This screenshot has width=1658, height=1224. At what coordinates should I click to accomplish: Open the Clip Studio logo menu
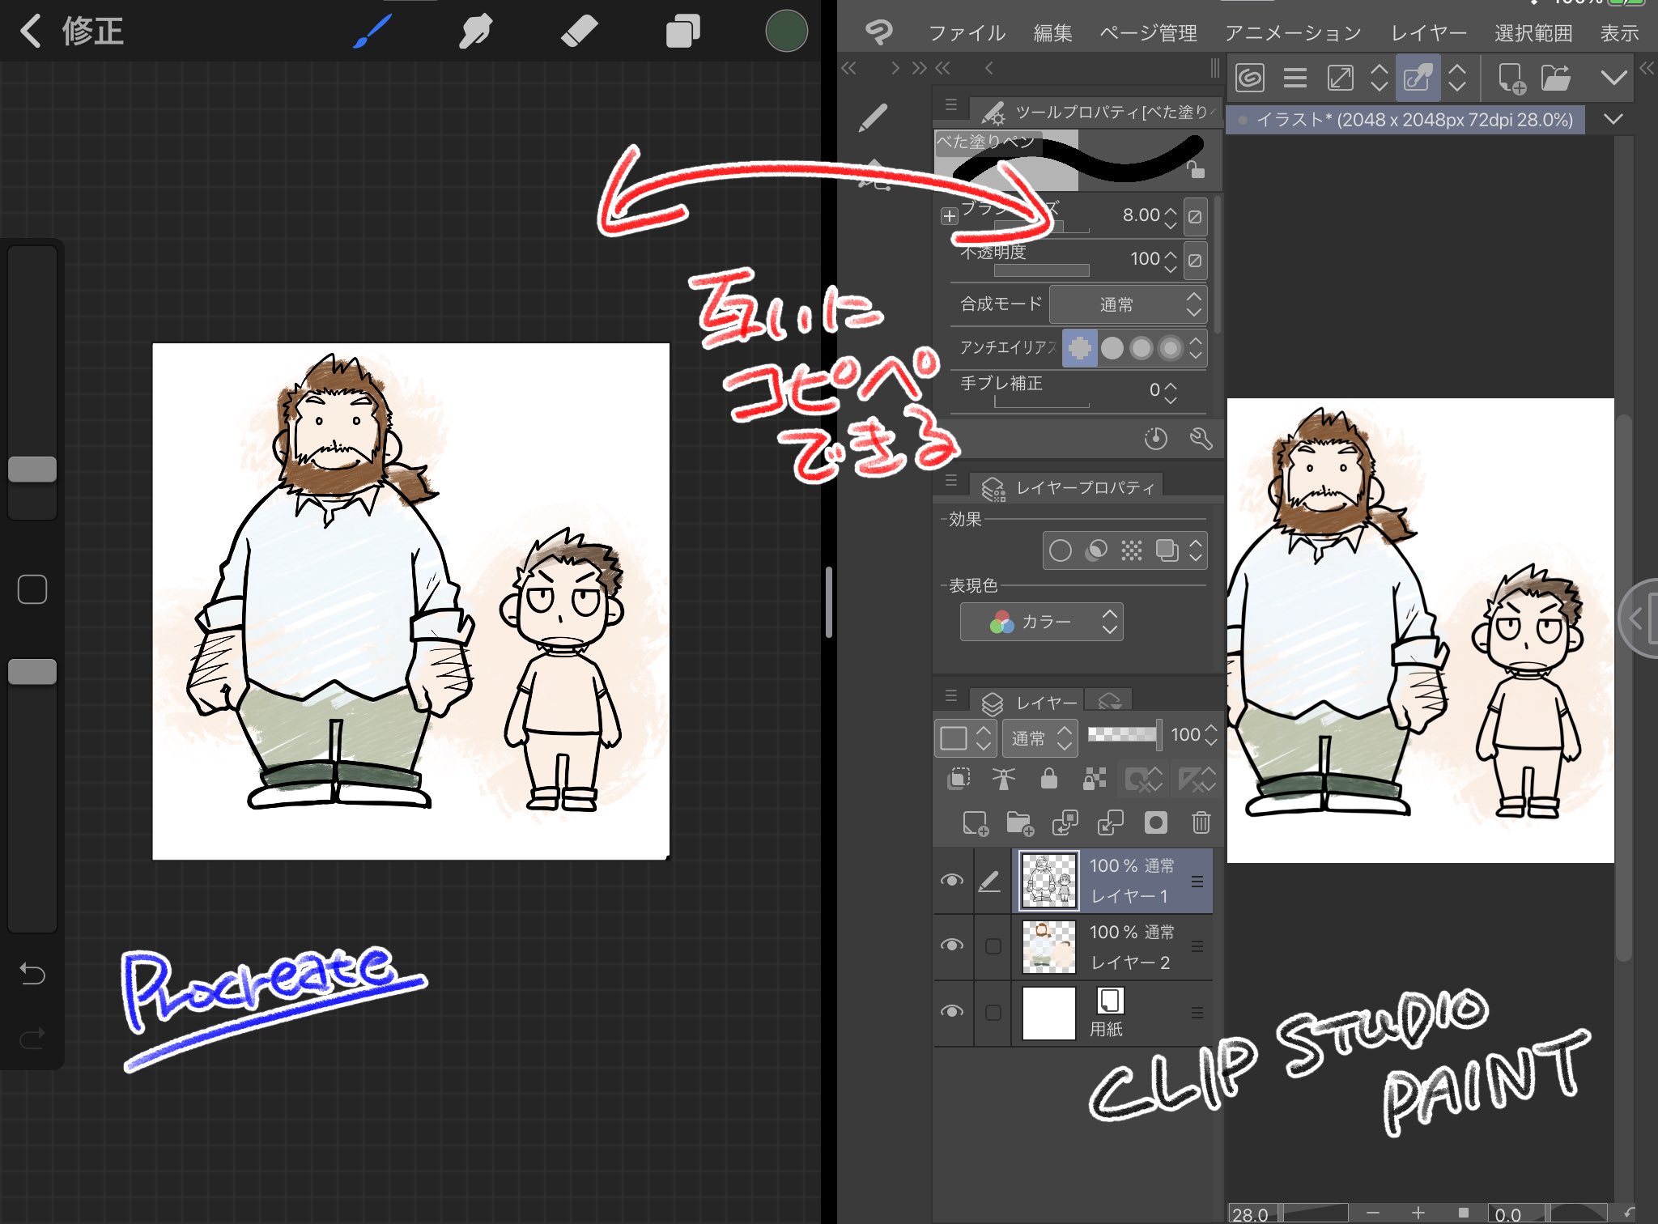(878, 32)
